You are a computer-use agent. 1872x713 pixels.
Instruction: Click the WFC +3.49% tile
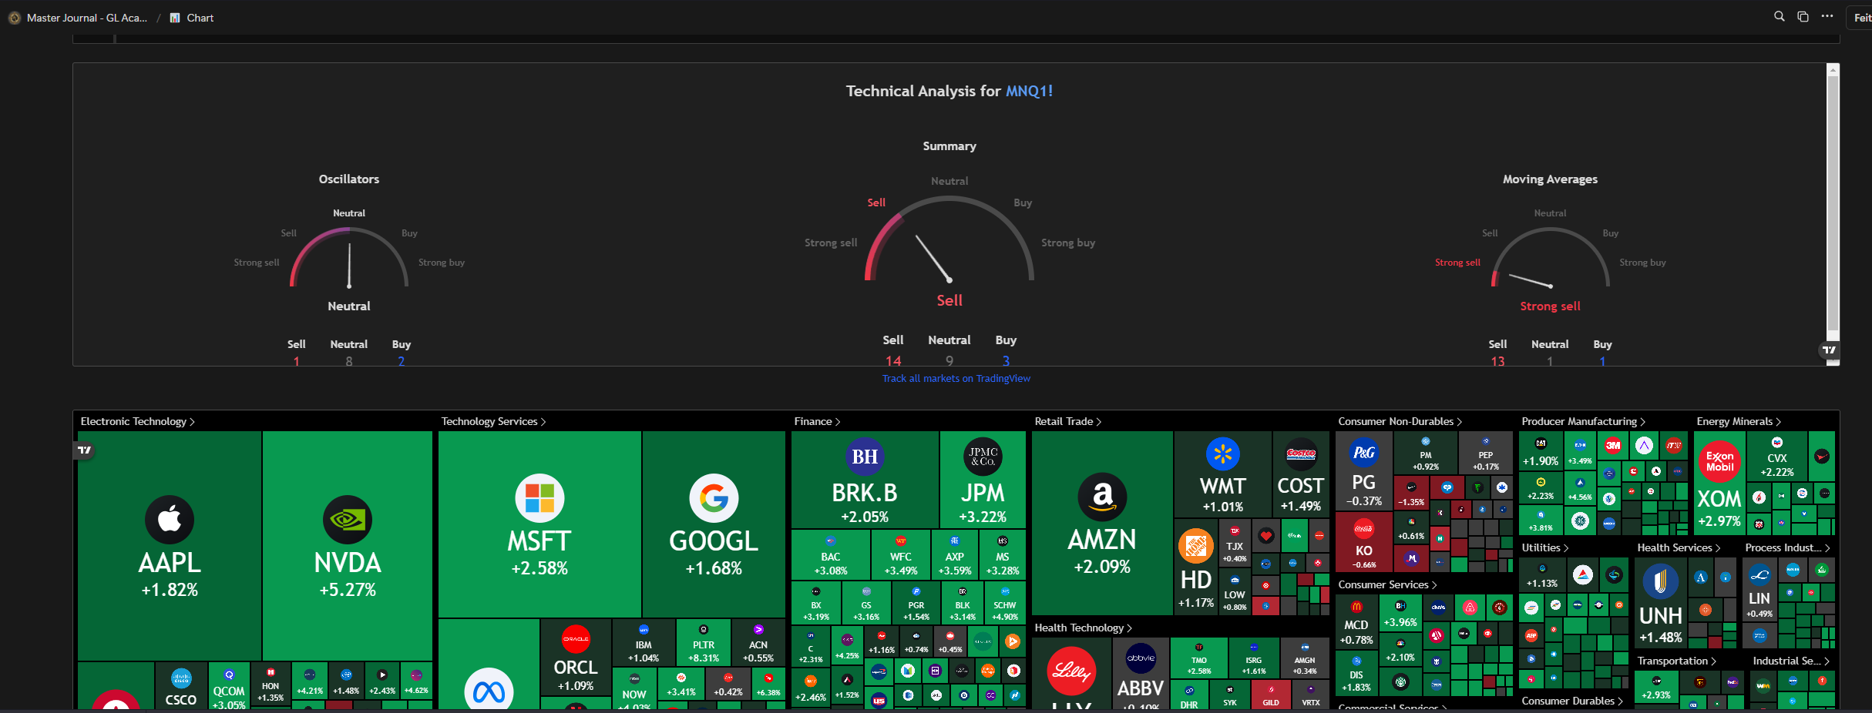click(x=901, y=554)
